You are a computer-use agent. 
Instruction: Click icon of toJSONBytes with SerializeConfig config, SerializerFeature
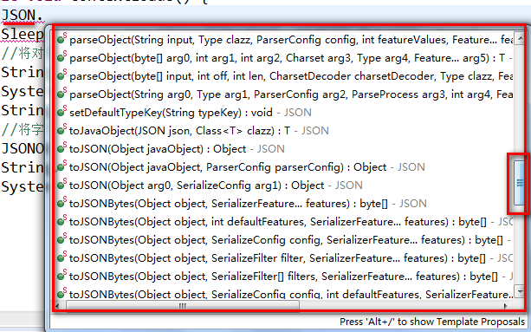(62, 239)
